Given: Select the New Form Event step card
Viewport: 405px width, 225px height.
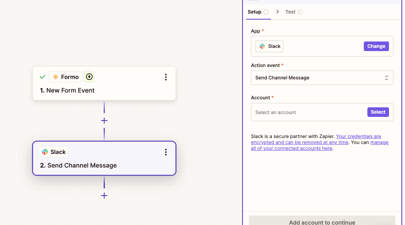Looking at the screenshot, I should (x=104, y=83).
